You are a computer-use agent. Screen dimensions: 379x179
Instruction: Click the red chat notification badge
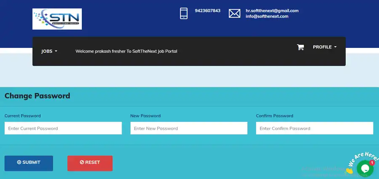[372, 163]
